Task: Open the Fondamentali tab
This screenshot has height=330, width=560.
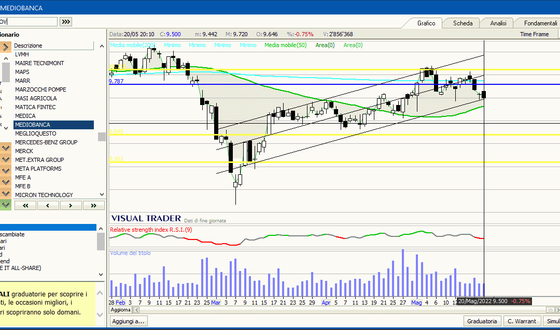Action: (540, 23)
